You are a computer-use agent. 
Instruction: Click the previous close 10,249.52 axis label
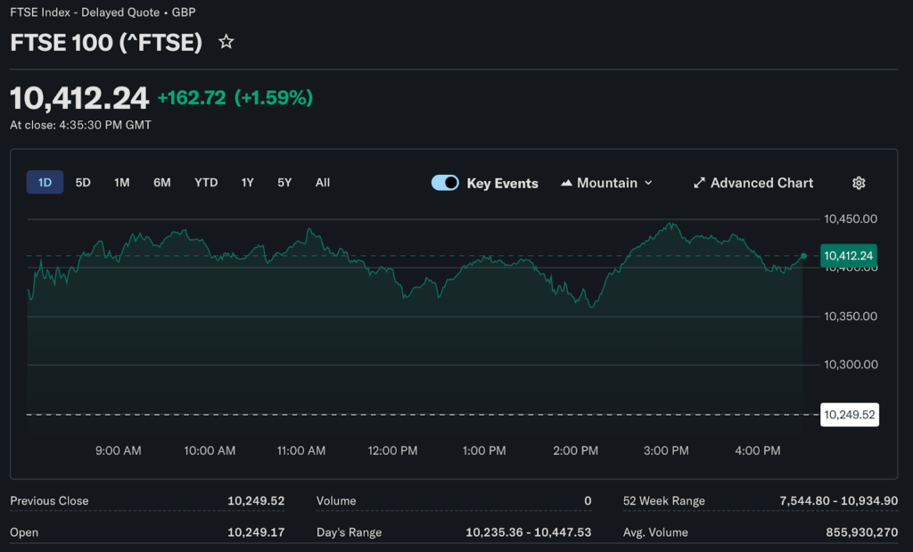pos(849,415)
